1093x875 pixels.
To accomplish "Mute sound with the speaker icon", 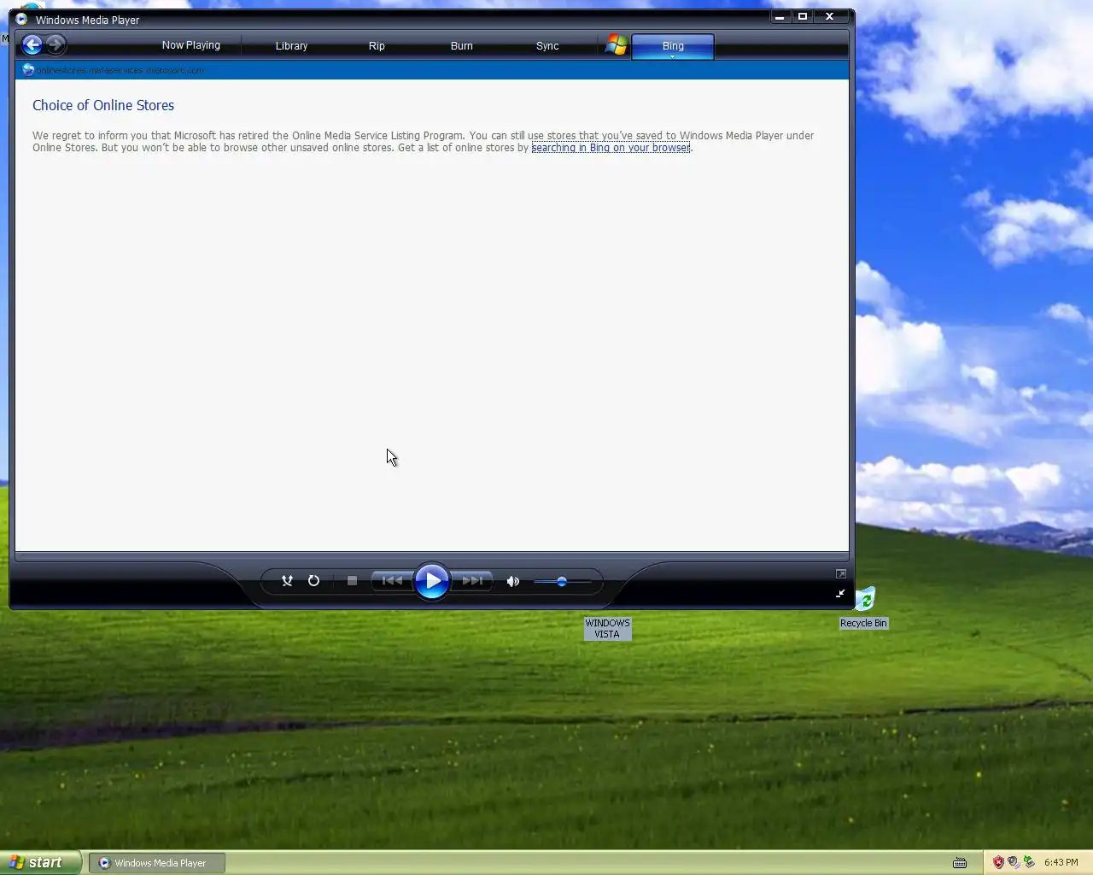I will pyautogui.click(x=512, y=581).
